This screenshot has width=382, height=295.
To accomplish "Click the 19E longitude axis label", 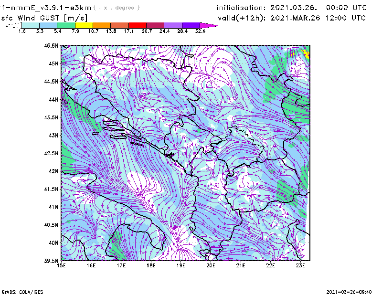I will (181, 265).
